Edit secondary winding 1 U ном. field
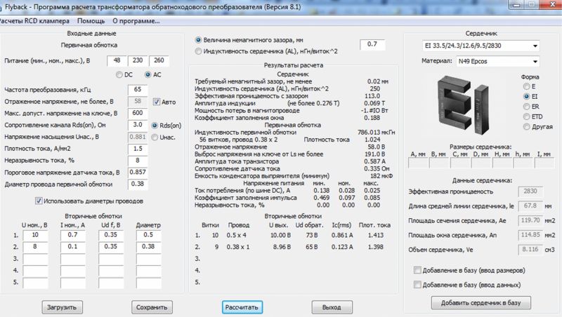 pos(35,235)
